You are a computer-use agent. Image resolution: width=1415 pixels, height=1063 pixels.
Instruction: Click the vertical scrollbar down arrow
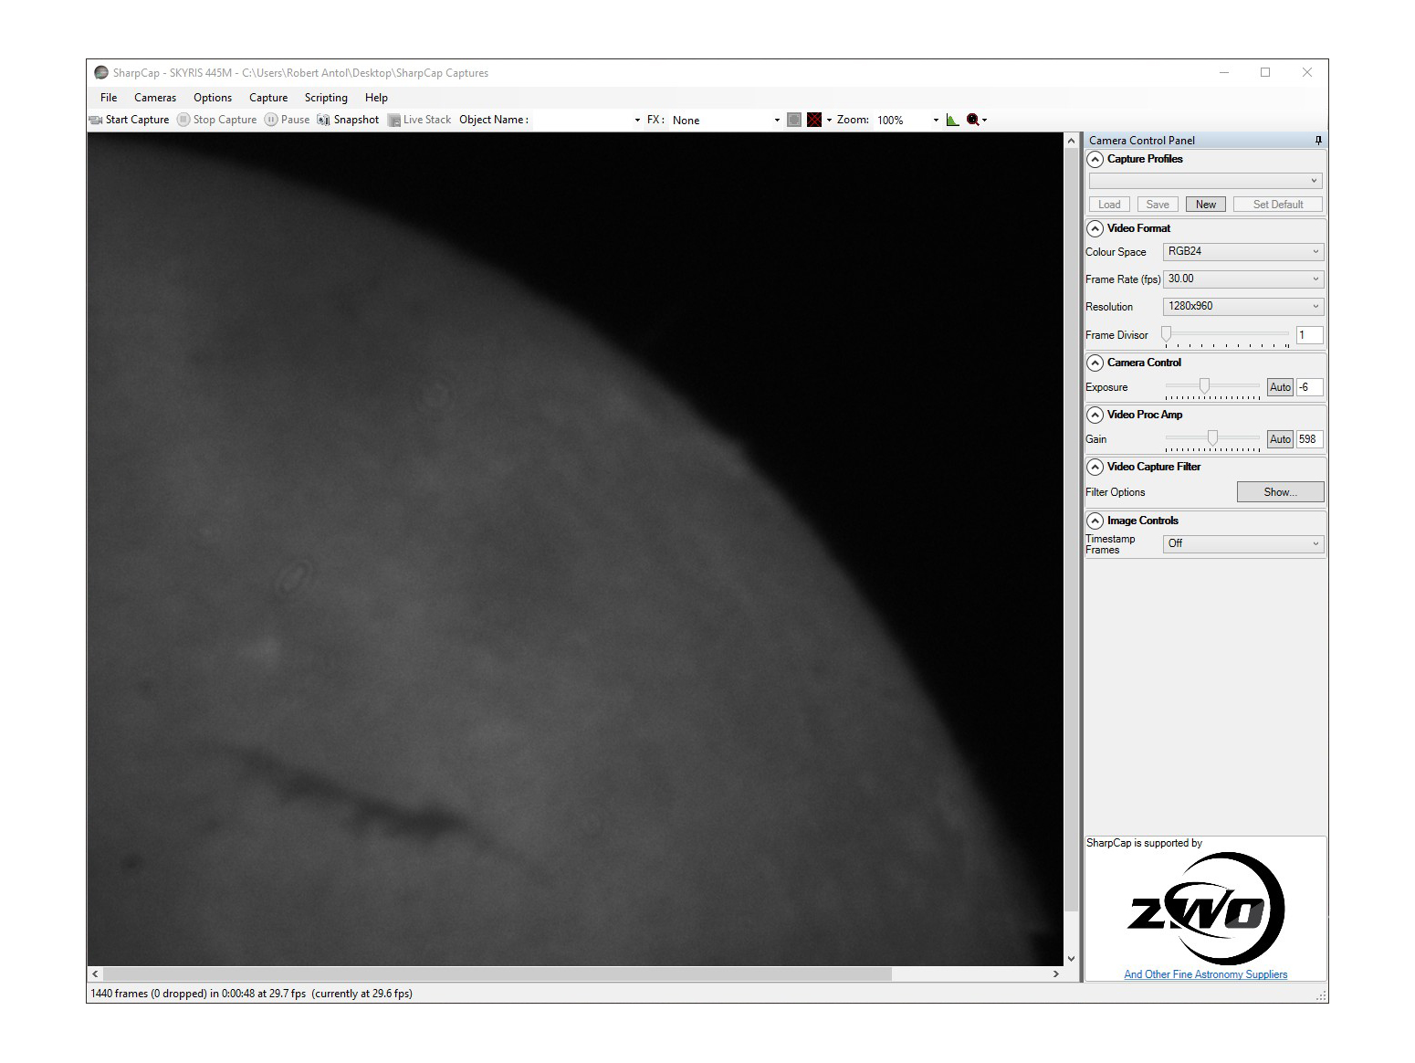1072,959
